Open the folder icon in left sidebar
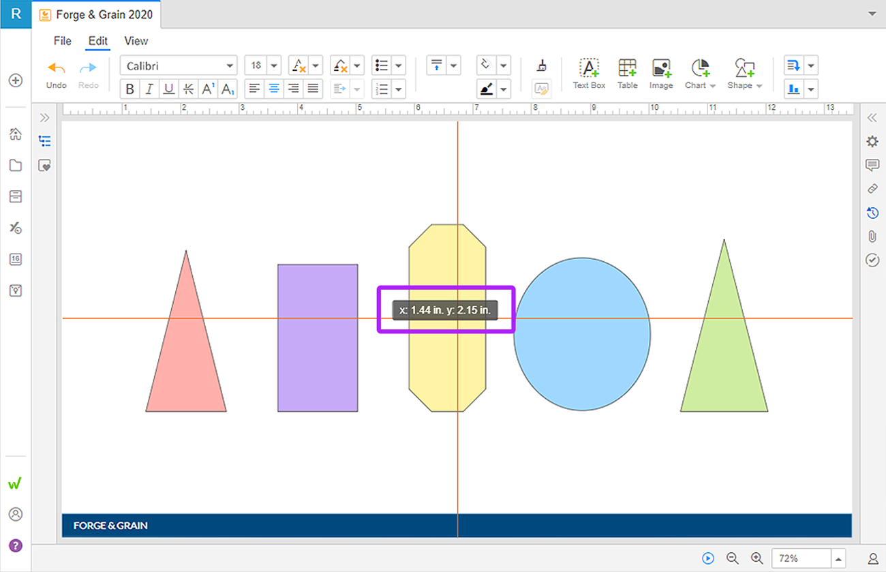886x572 pixels. pyautogui.click(x=16, y=166)
